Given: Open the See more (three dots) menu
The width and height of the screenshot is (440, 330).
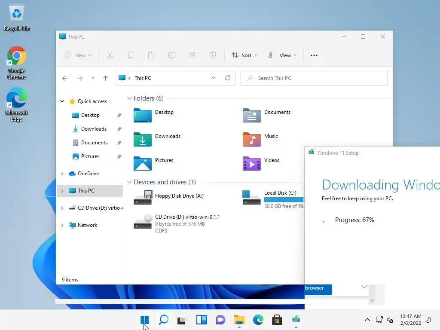Looking at the screenshot, I should [x=314, y=55].
